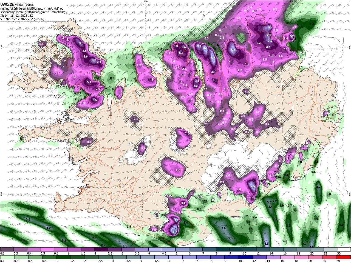Click the 6.7 precipitation value on the map
351x263 pixels.
point(177,221)
